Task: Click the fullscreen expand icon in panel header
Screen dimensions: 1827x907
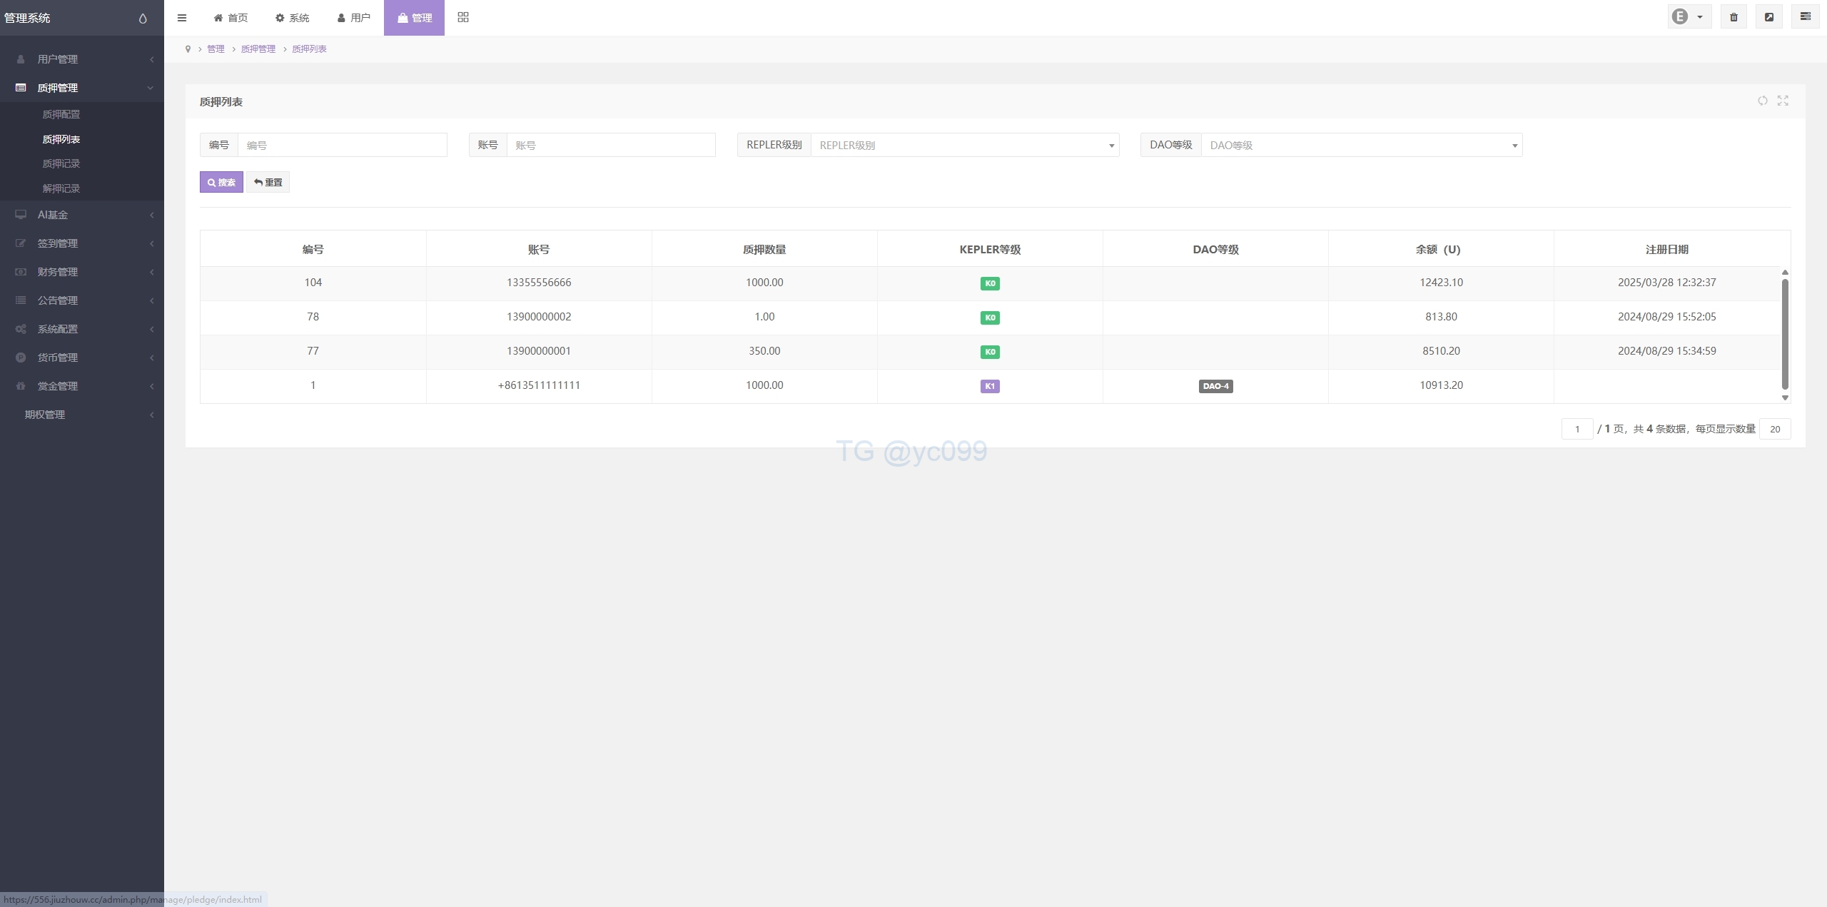Action: click(1783, 101)
